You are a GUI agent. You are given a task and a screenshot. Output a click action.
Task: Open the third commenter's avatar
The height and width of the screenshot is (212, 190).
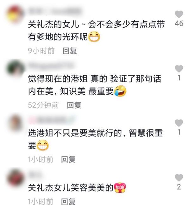click(x=15, y=123)
